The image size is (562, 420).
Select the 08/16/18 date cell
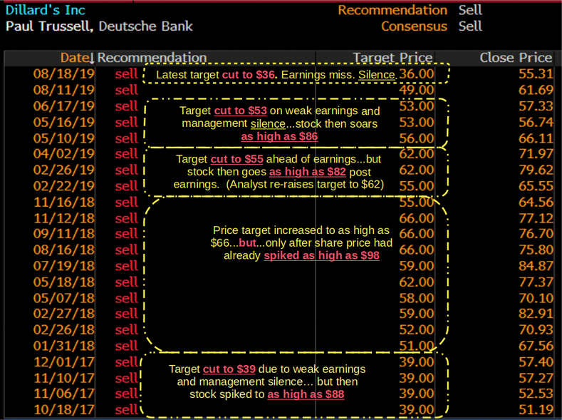64,250
